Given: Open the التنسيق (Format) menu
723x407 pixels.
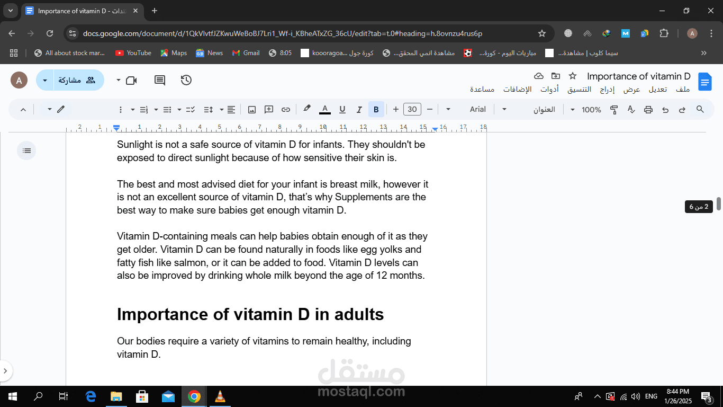Looking at the screenshot, I should click(x=580, y=90).
